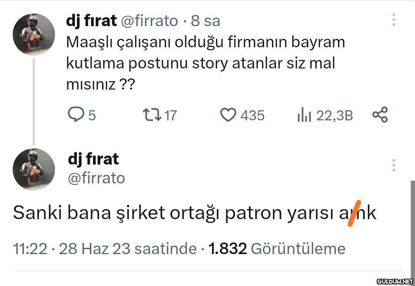Click the "1.832 Görüntüleme" view count
The width and height of the screenshot is (415, 286).
pyautogui.click(x=277, y=249)
